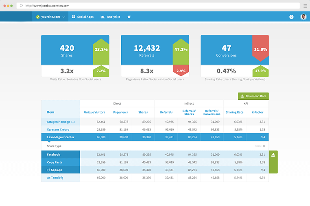310x206 pixels.
Task: Click the Analytics chart icon
Action: click(x=103, y=17)
